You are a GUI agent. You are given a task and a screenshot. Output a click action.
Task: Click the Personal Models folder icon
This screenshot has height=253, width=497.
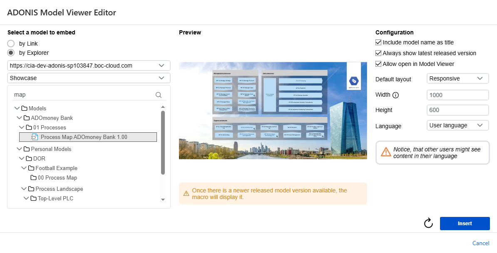pyautogui.click(x=27, y=149)
